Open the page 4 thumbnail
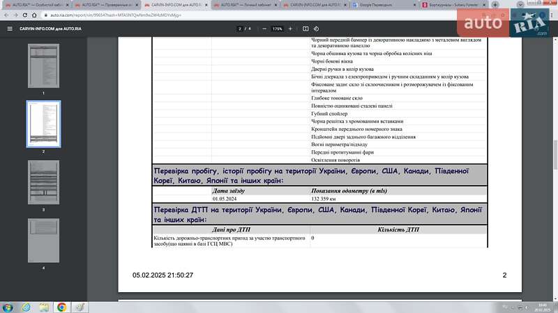Screen dimensions: 558x313 coord(43,240)
